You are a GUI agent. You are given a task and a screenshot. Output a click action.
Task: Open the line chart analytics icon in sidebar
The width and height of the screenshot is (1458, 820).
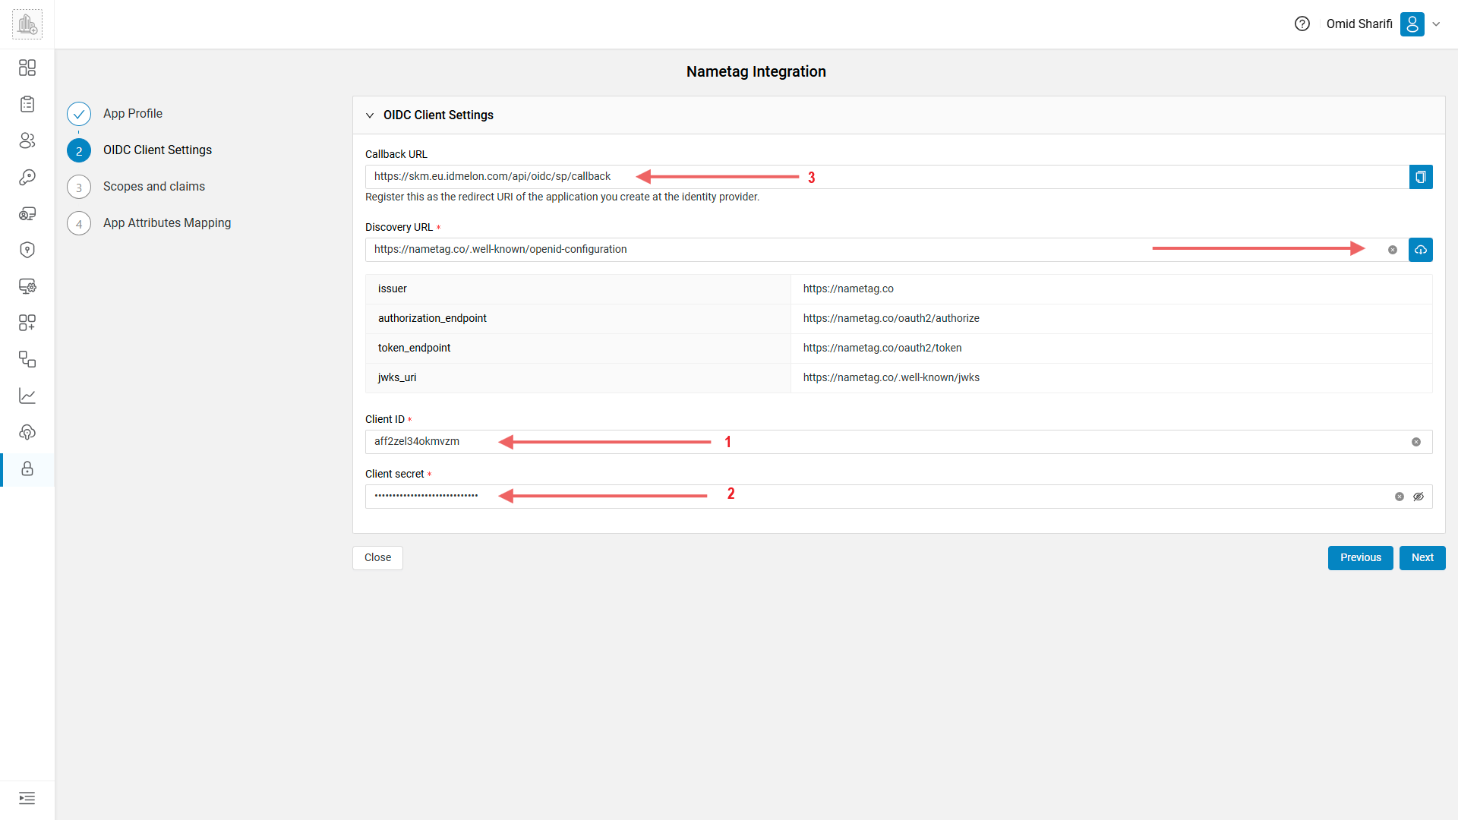click(27, 396)
